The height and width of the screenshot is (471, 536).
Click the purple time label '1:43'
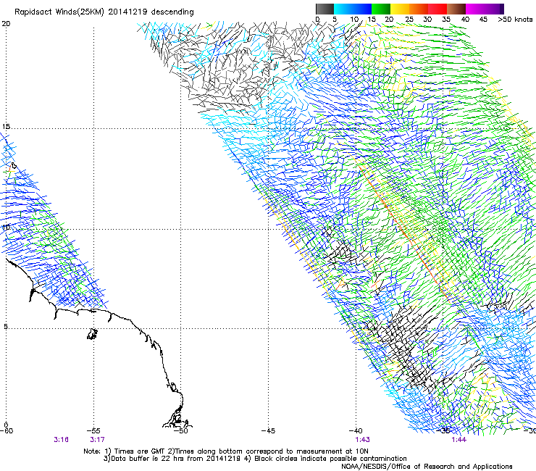tap(362, 440)
